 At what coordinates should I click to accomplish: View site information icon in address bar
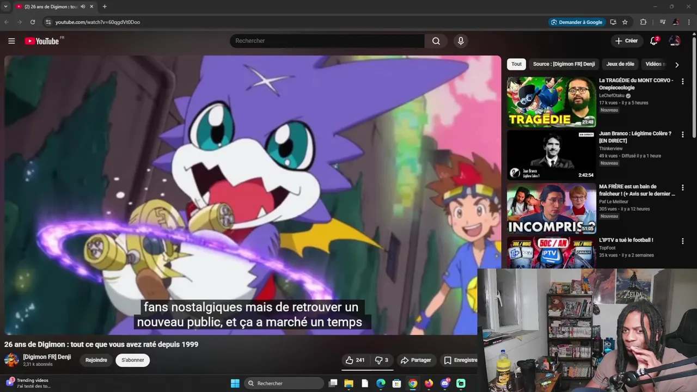pos(48,22)
